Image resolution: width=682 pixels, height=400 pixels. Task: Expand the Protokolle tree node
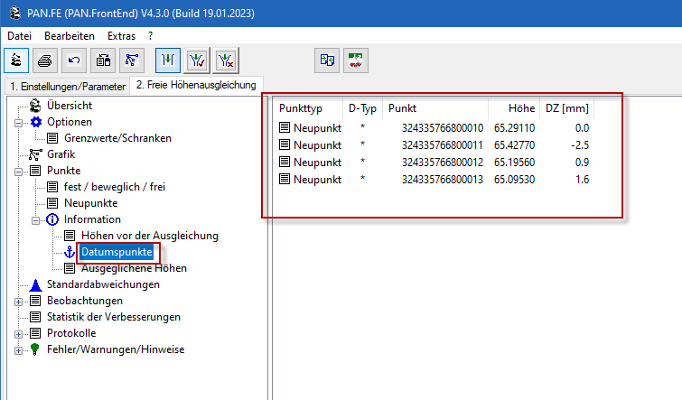click(19, 333)
